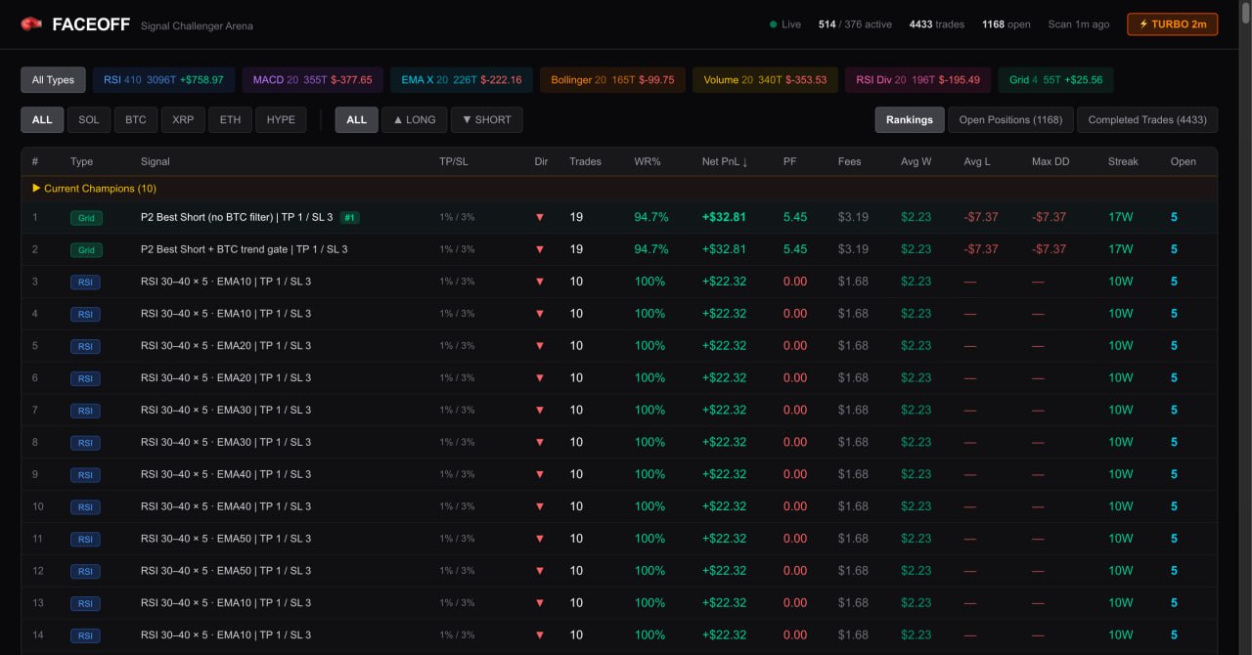Select the BTC coin filter
This screenshot has height=655, width=1252.
click(x=135, y=119)
